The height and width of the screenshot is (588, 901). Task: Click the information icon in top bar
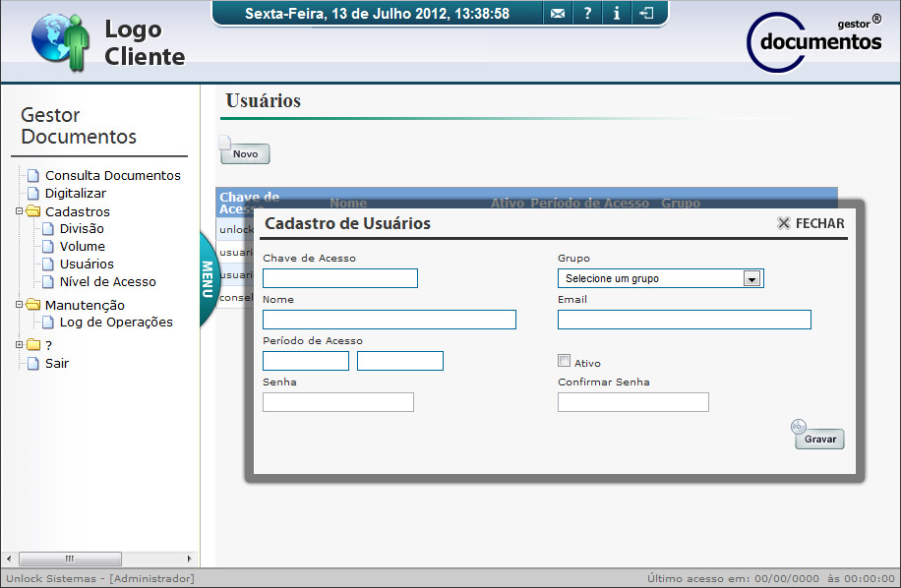click(x=617, y=14)
